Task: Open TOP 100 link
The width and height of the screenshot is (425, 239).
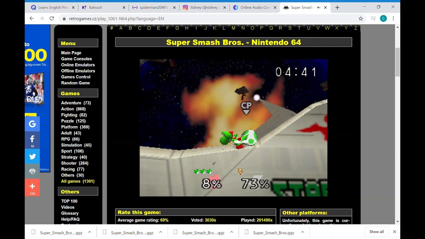Action: (69, 201)
